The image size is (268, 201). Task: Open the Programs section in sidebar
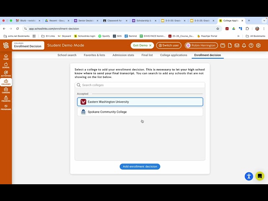click(x=6, y=107)
